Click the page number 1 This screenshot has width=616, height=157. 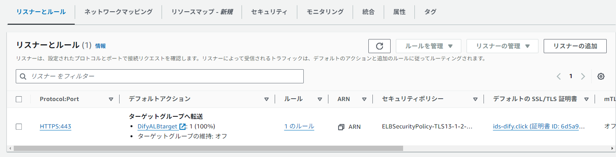[x=571, y=76]
